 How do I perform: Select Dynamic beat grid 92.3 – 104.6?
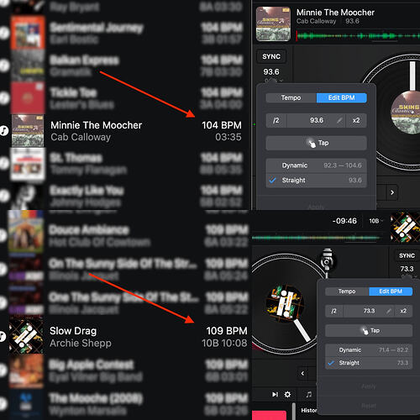(316, 165)
